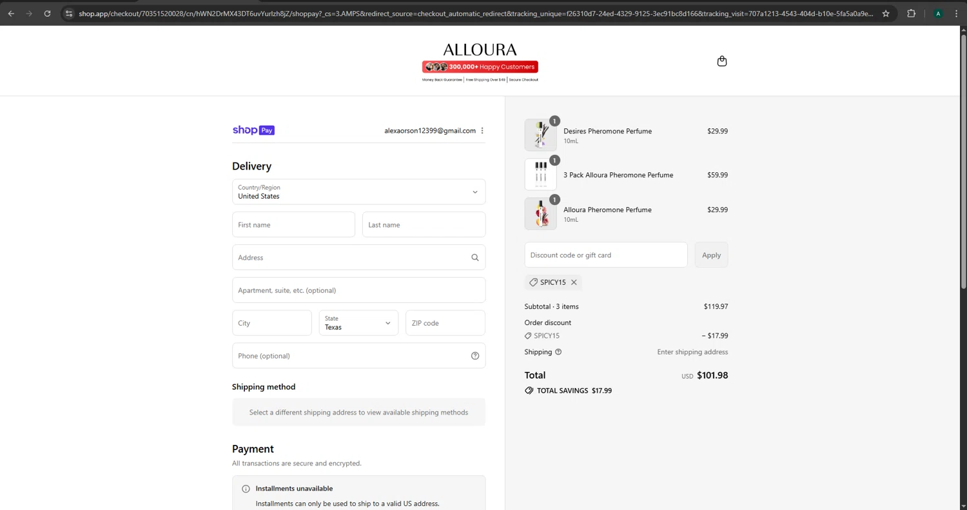Show phone number help question icon
Screen dimensions: 967x510
[475, 356]
